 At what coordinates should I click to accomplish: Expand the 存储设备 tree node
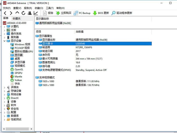point(4,91)
